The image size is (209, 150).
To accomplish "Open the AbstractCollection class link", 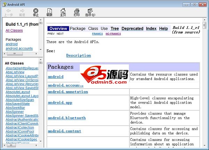I will [x=20, y=128].
